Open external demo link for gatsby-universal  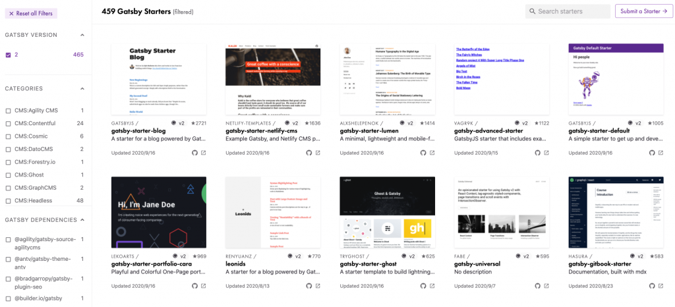click(546, 285)
